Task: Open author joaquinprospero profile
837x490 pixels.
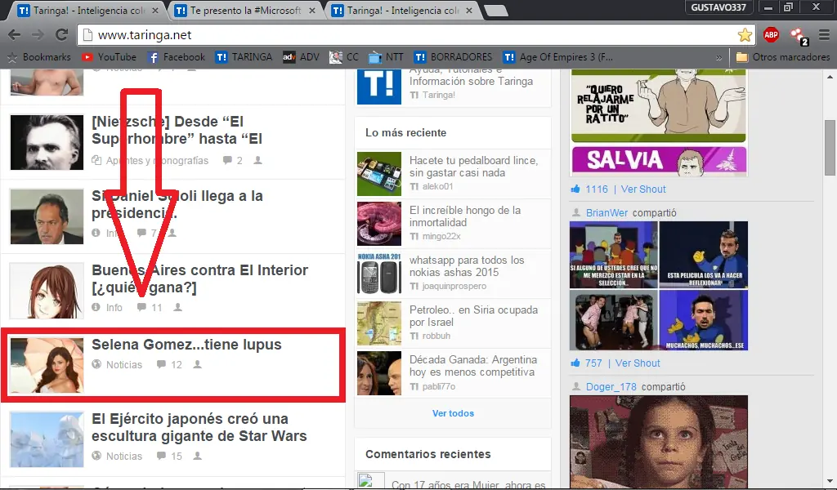Action: click(454, 287)
